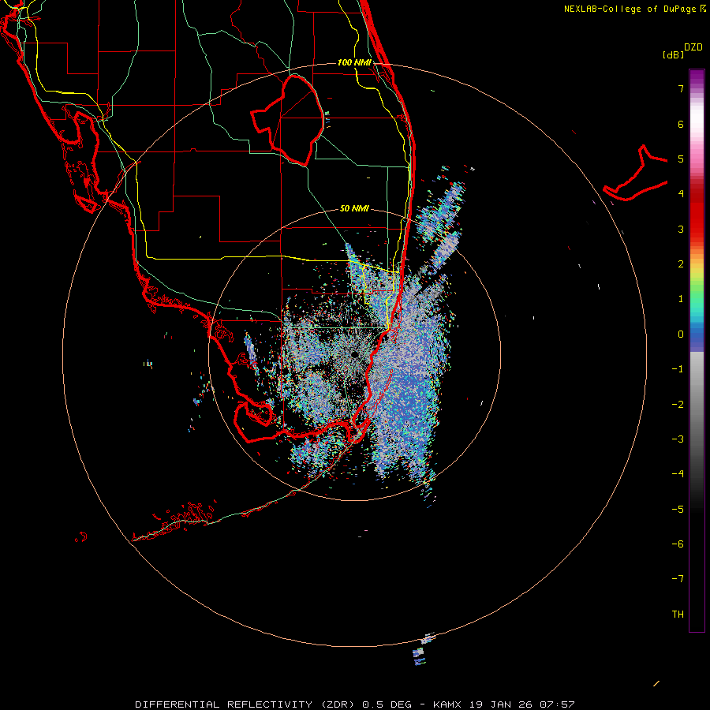The height and width of the screenshot is (710, 710).
Task: Click the 0.5 DEG elevation text
Action: [387, 704]
